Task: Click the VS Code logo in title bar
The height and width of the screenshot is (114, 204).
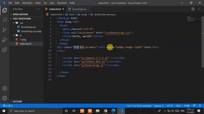Action: (x=4, y=3)
